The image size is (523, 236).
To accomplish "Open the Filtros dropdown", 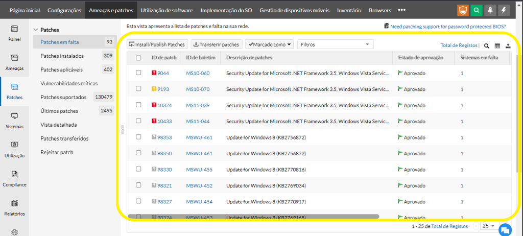I will click(335, 44).
